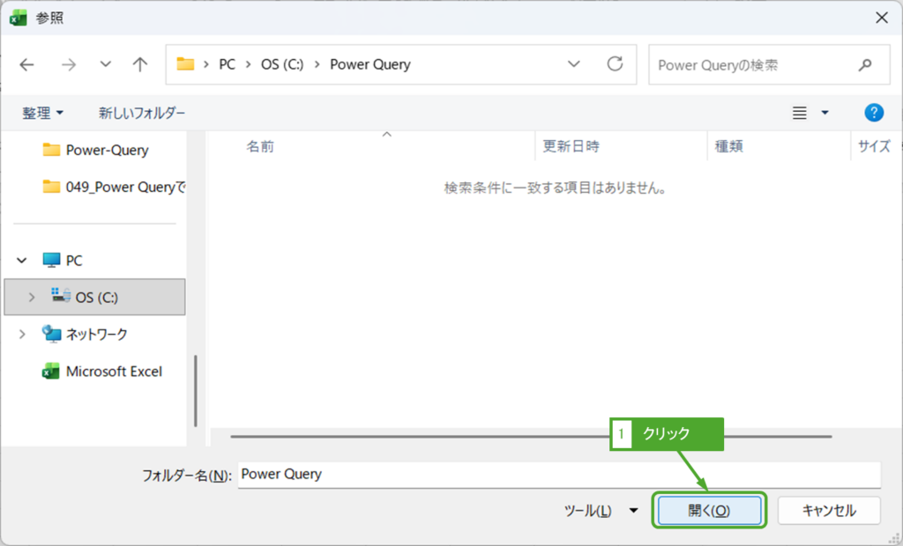Screen dimensions: 903x546
Task: Click the up-one-level arrow icon
Action: [139, 64]
